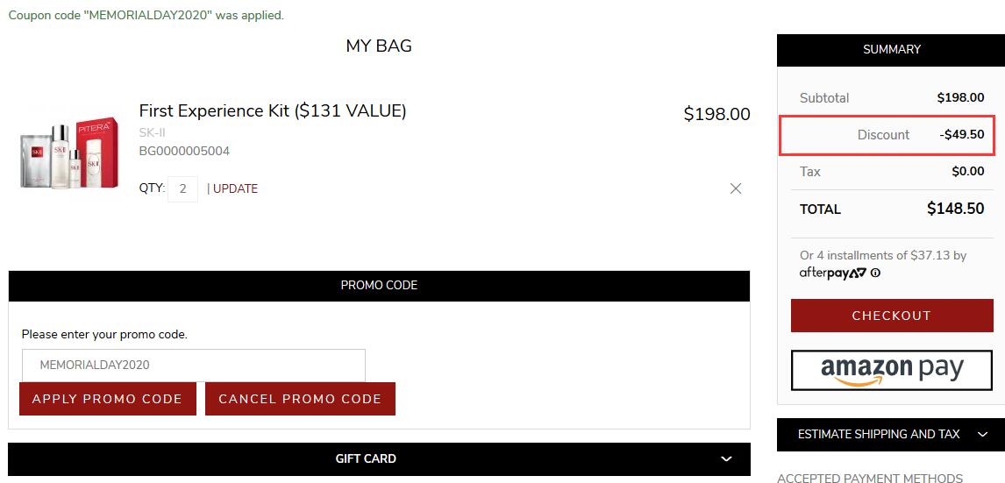Expand Estimate Shipping and Tax chevron

click(982, 434)
